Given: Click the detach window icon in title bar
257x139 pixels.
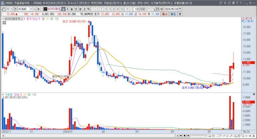Looking at the screenshot, I should tap(221, 3).
